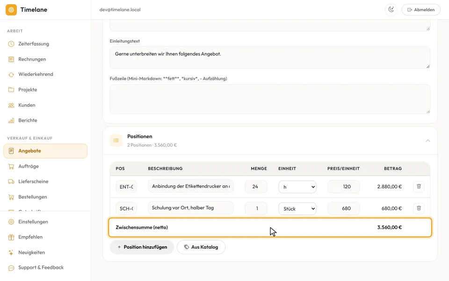Click the Projekte folder icon

(x=11, y=90)
